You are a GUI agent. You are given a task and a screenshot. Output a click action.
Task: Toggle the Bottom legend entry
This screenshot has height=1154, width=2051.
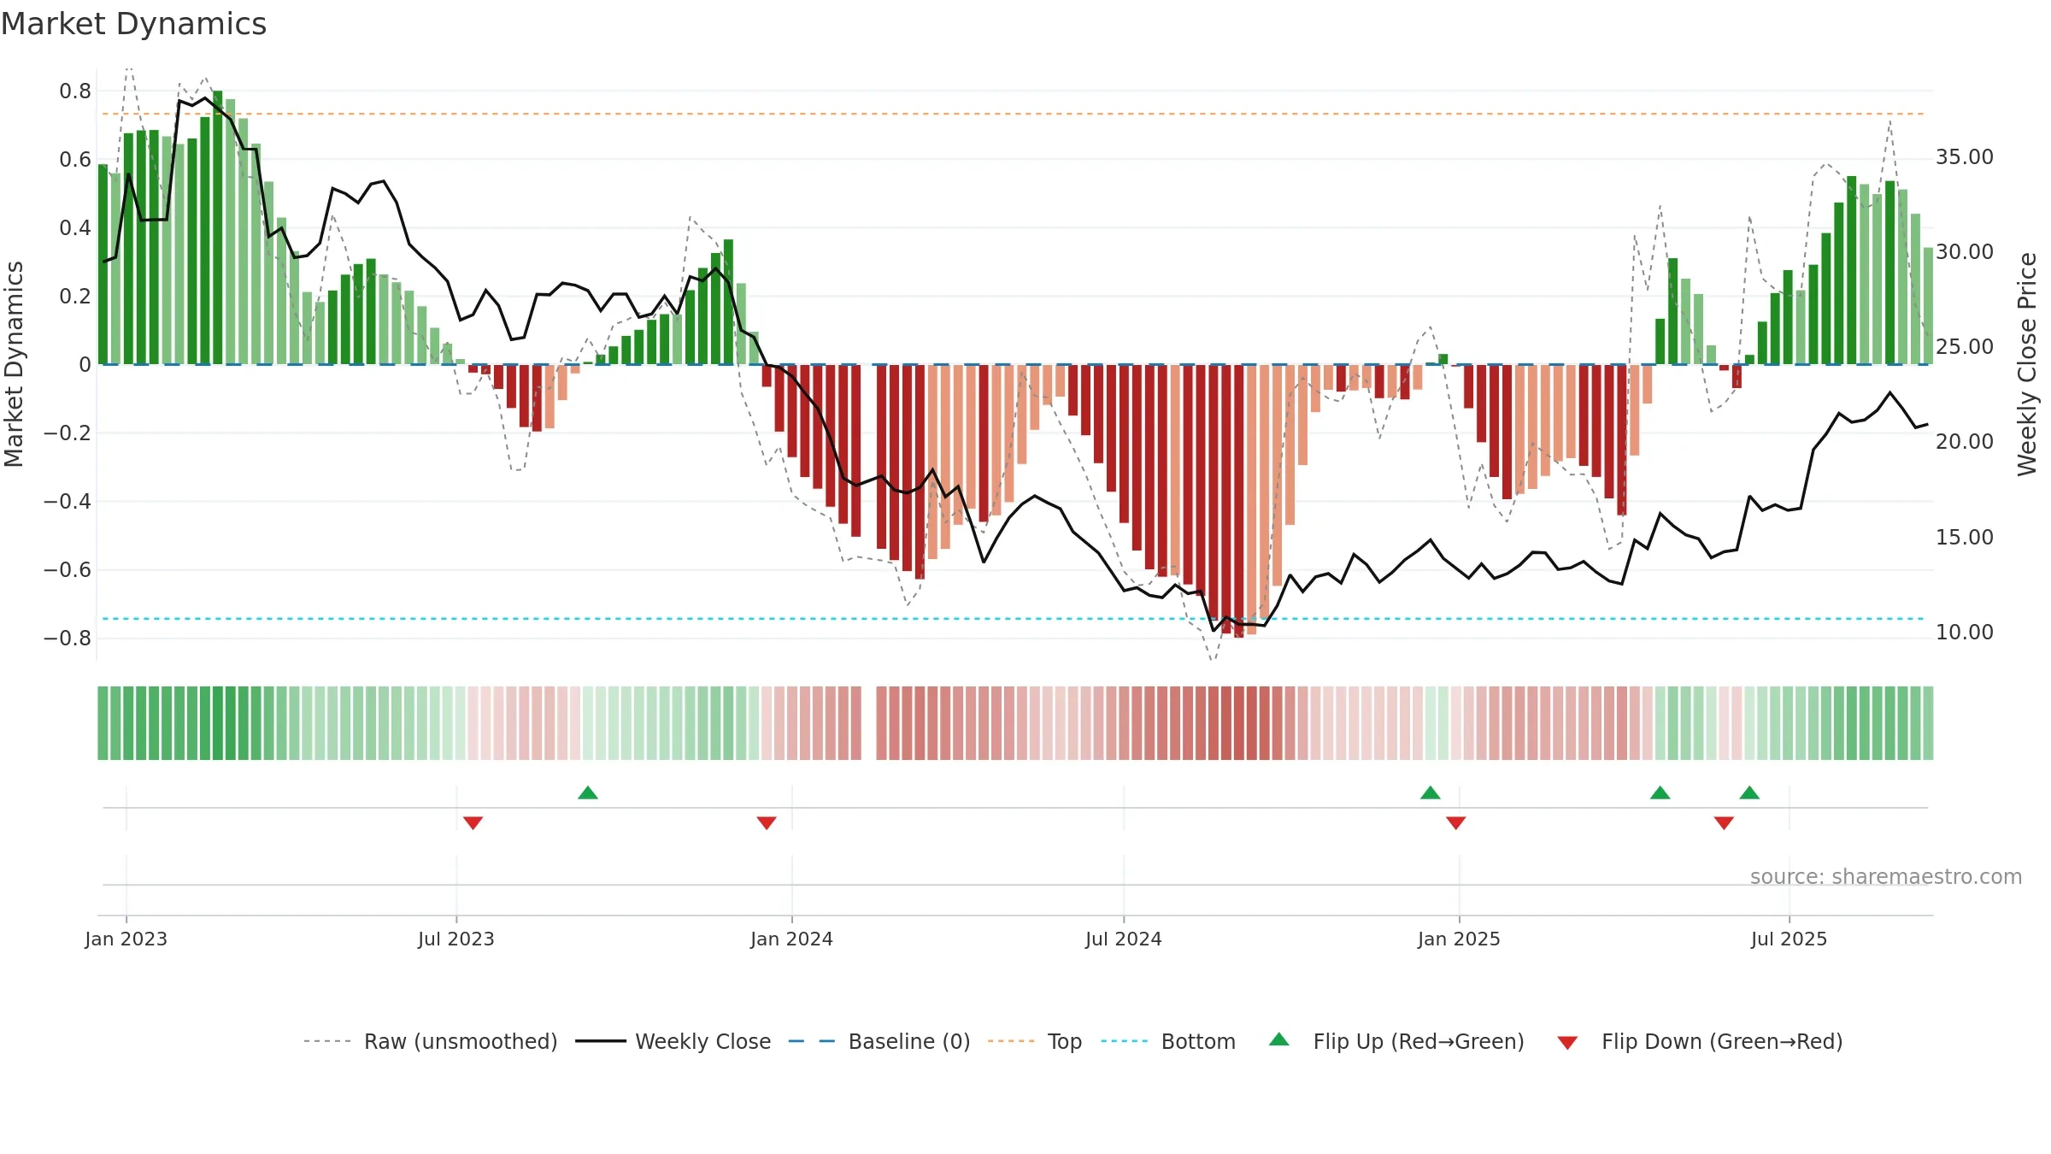coord(1168,1041)
